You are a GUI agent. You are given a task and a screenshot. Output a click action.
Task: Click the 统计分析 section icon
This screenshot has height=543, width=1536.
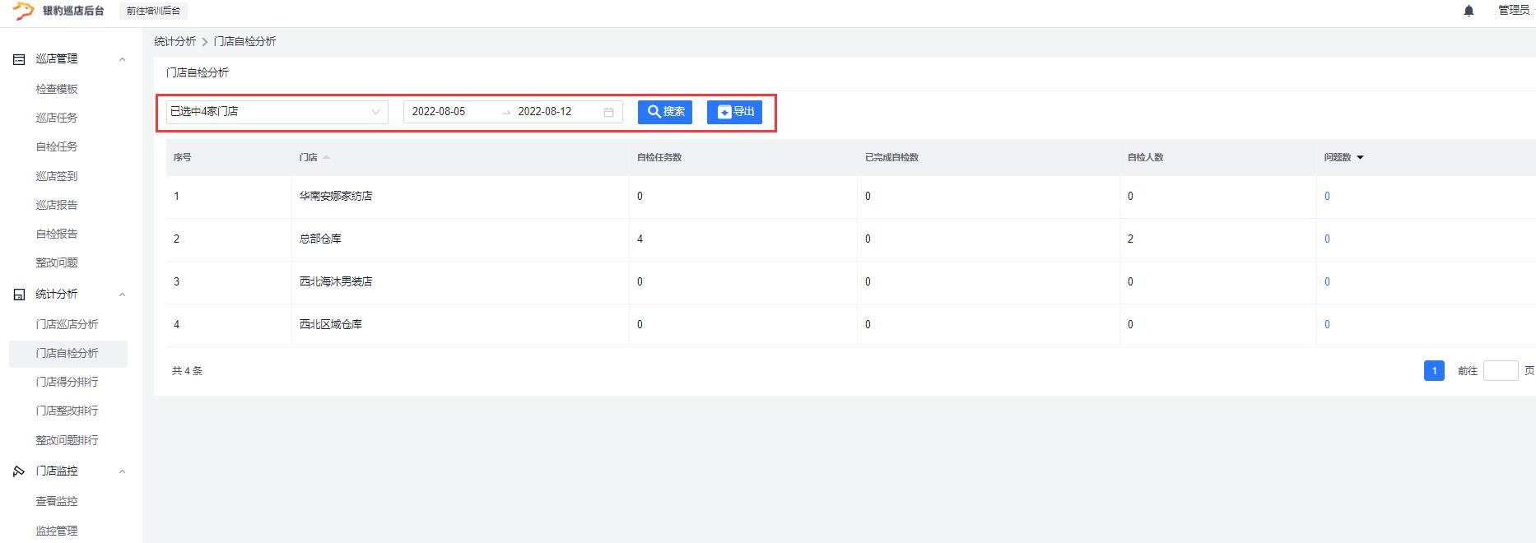pos(19,295)
